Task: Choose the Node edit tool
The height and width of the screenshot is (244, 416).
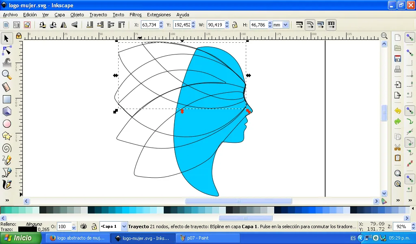Action: point(6,50)
